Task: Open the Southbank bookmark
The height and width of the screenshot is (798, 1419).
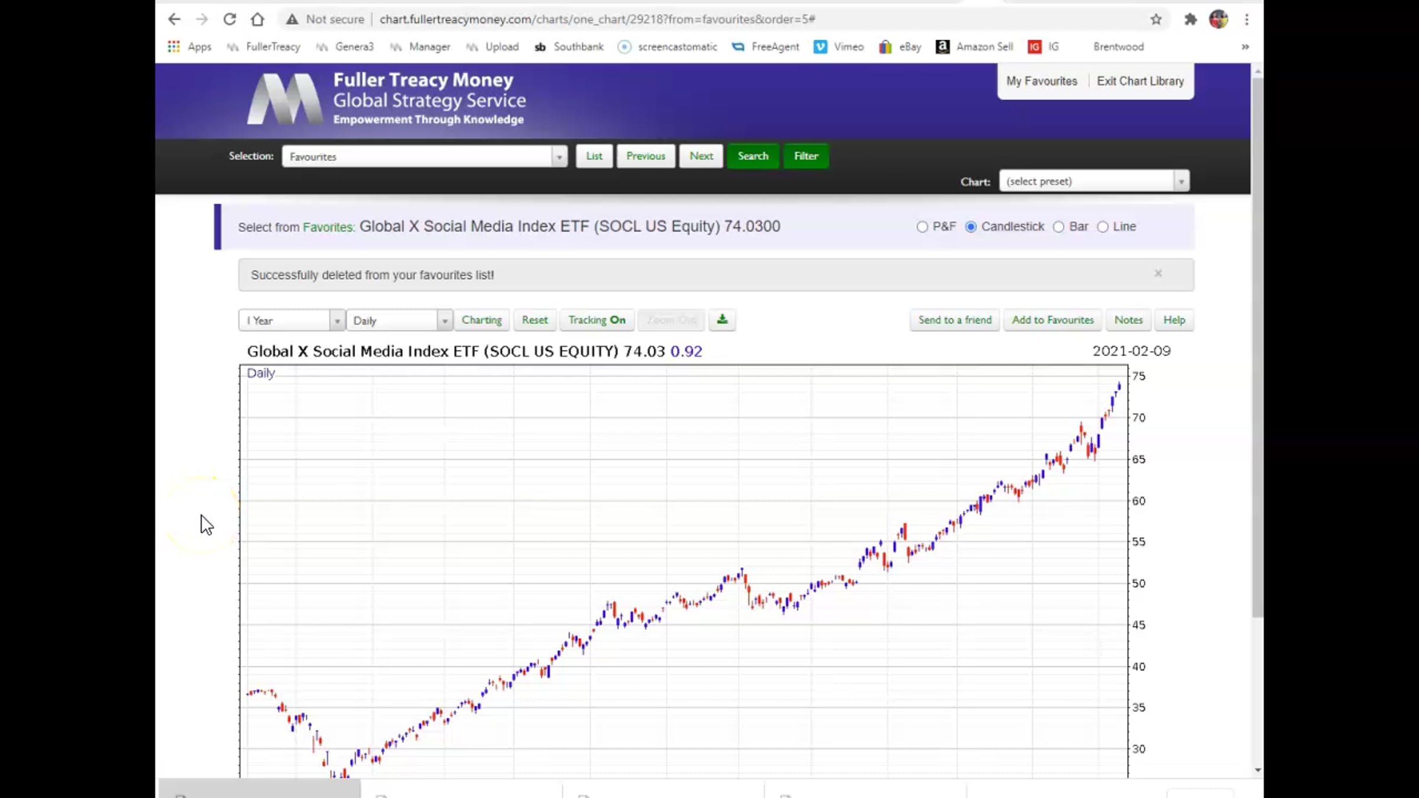Action: [569, 47]
